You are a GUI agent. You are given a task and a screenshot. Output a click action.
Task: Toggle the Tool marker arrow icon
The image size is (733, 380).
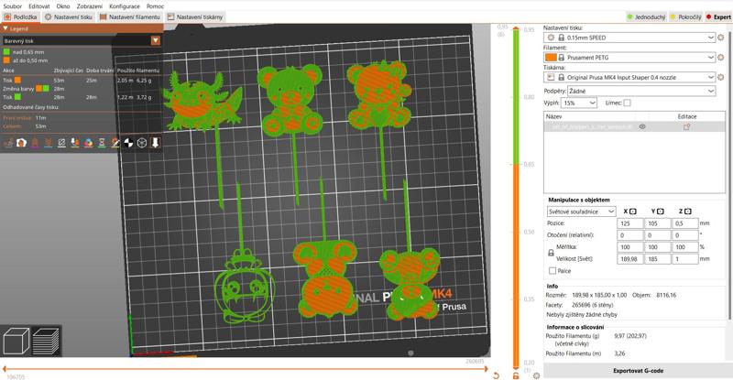point(155,143)
